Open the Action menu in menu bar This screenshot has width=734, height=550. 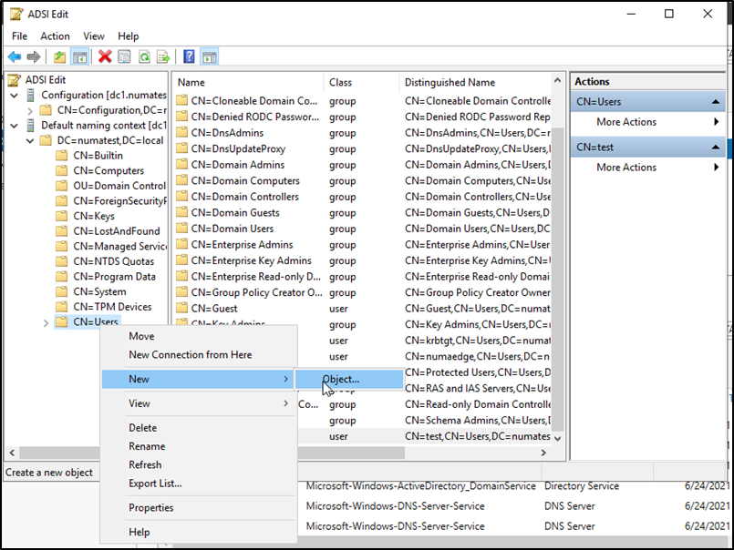click(x=55, y=36)
